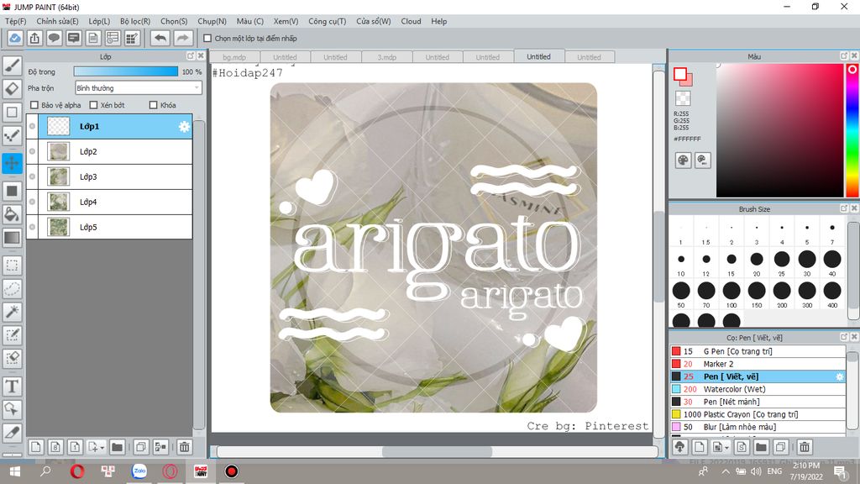Select the Brush tool in left toolbar
This screenshot has height=484, width=860.
pyautogui.click(x=12, y=66)
